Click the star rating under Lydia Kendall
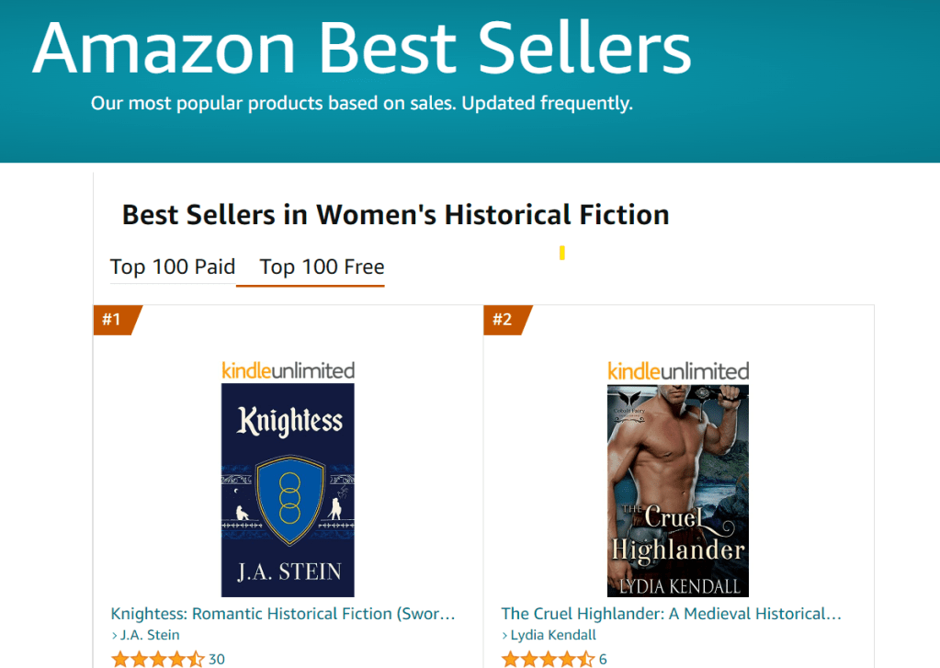Image resolution: width=940 pixels, height=668 pixels. [548, 659]
